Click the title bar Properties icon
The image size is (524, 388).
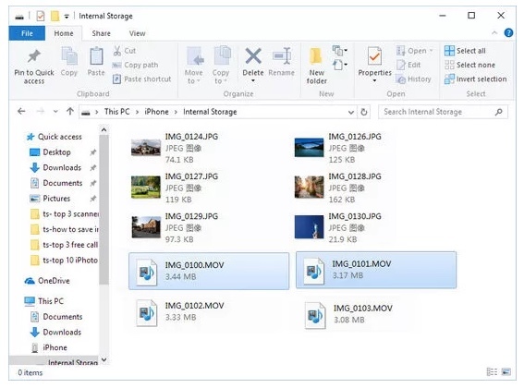pos(41,16)
